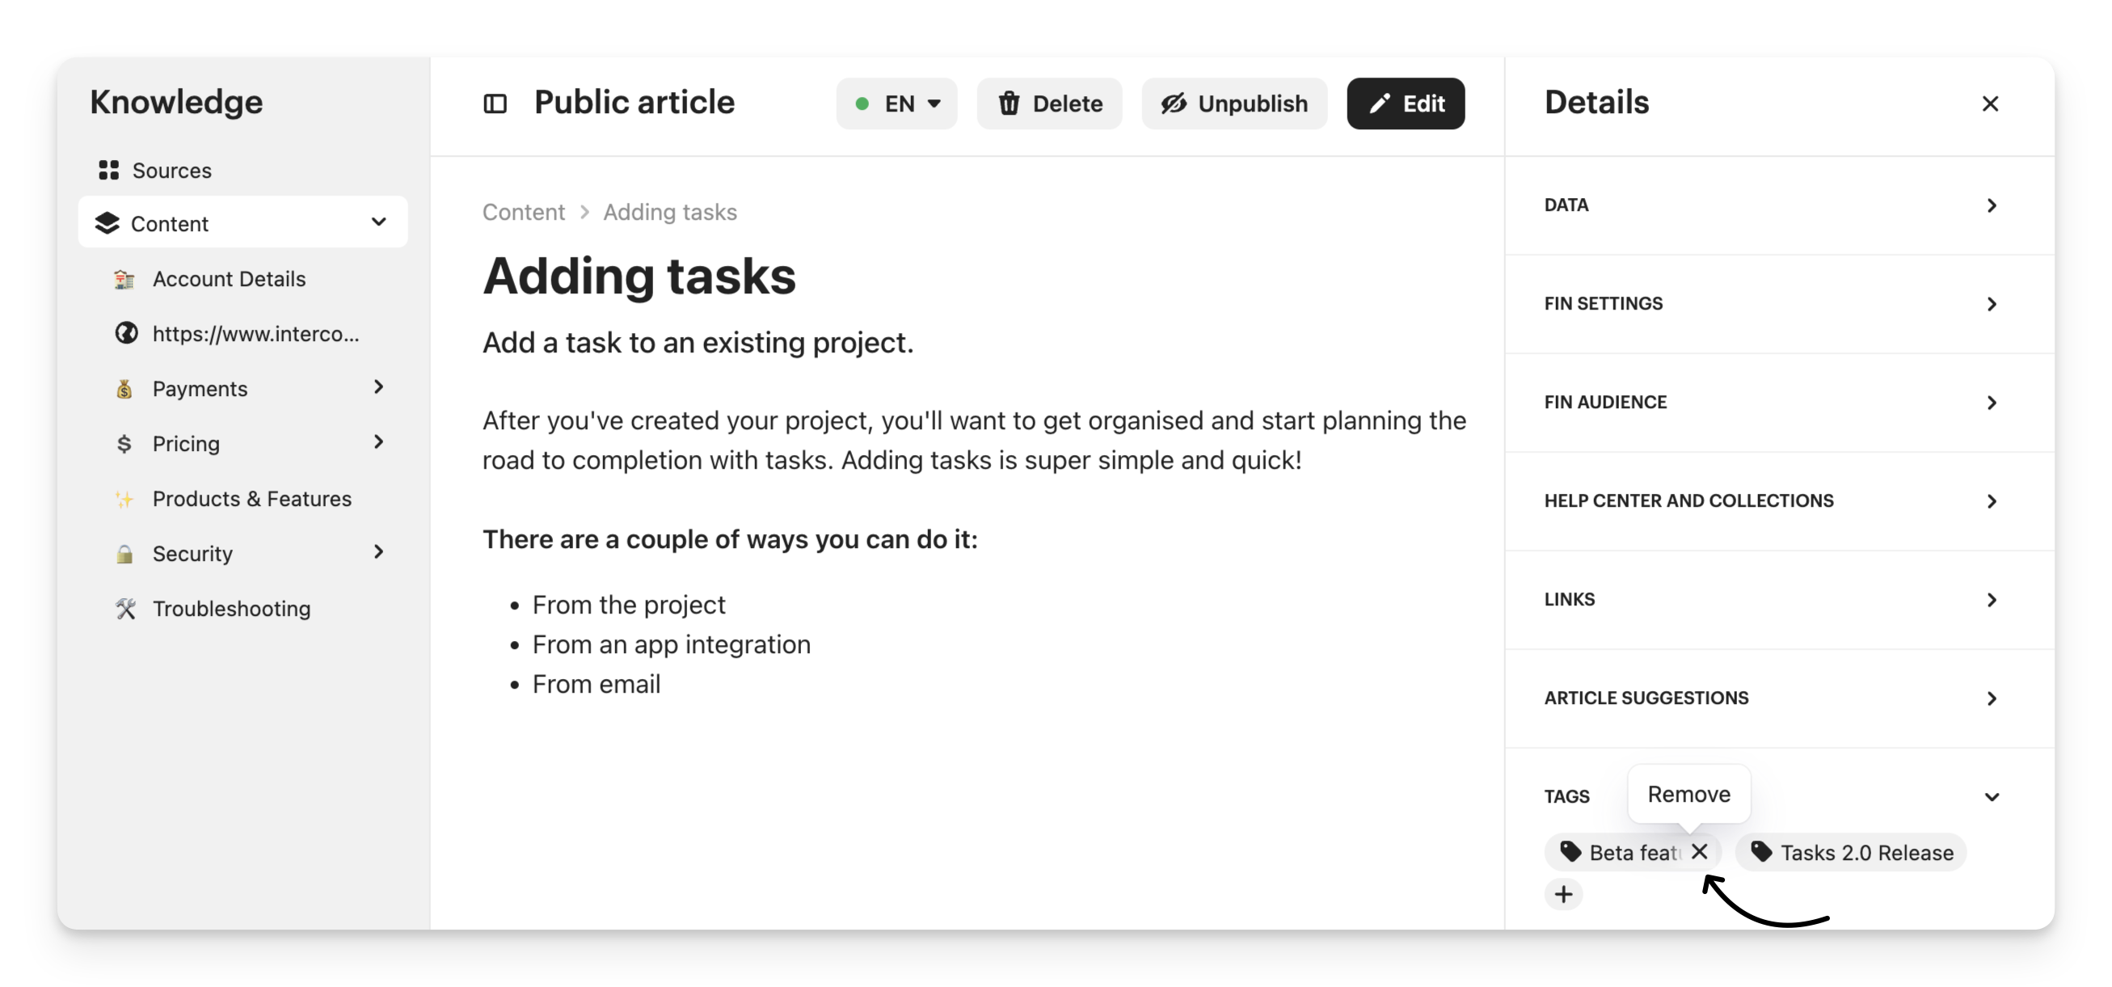This screenshot has width=2112, height=987.
Task: Click the Edit button
Action: pos(1406,103)
